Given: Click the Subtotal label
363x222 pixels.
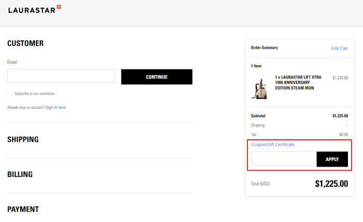Looking at the screenshot, I should [x=258, y=116].
